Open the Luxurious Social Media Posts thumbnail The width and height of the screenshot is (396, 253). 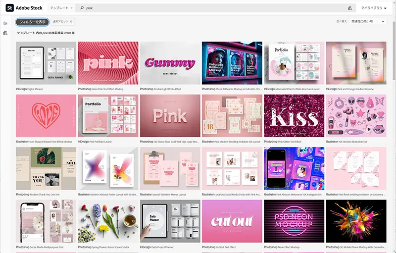pyautogui.click(x=232, y=168)
